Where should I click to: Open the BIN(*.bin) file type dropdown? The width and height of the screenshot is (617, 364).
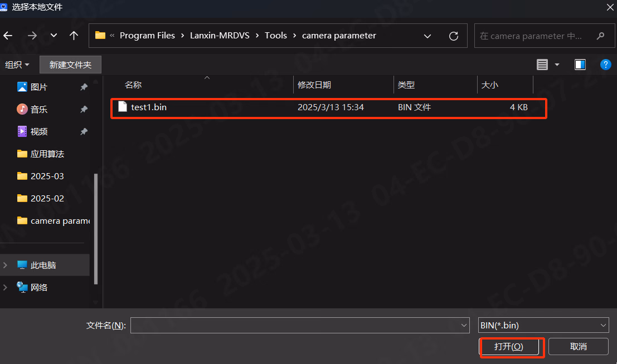543,326
